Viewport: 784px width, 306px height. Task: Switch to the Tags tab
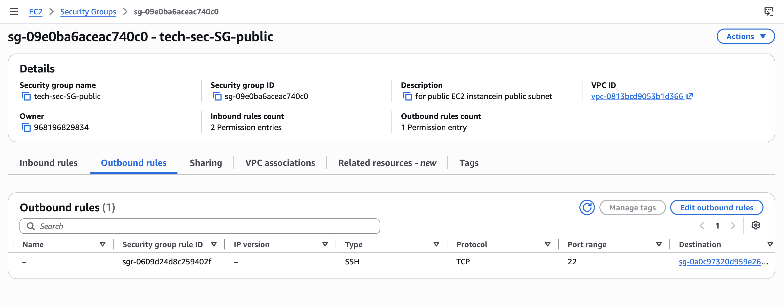[x=469, y=163]
